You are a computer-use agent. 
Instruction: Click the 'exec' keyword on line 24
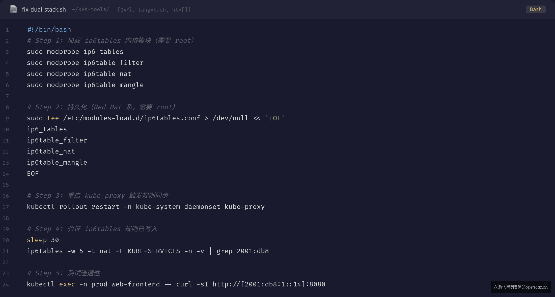(67, 284)
